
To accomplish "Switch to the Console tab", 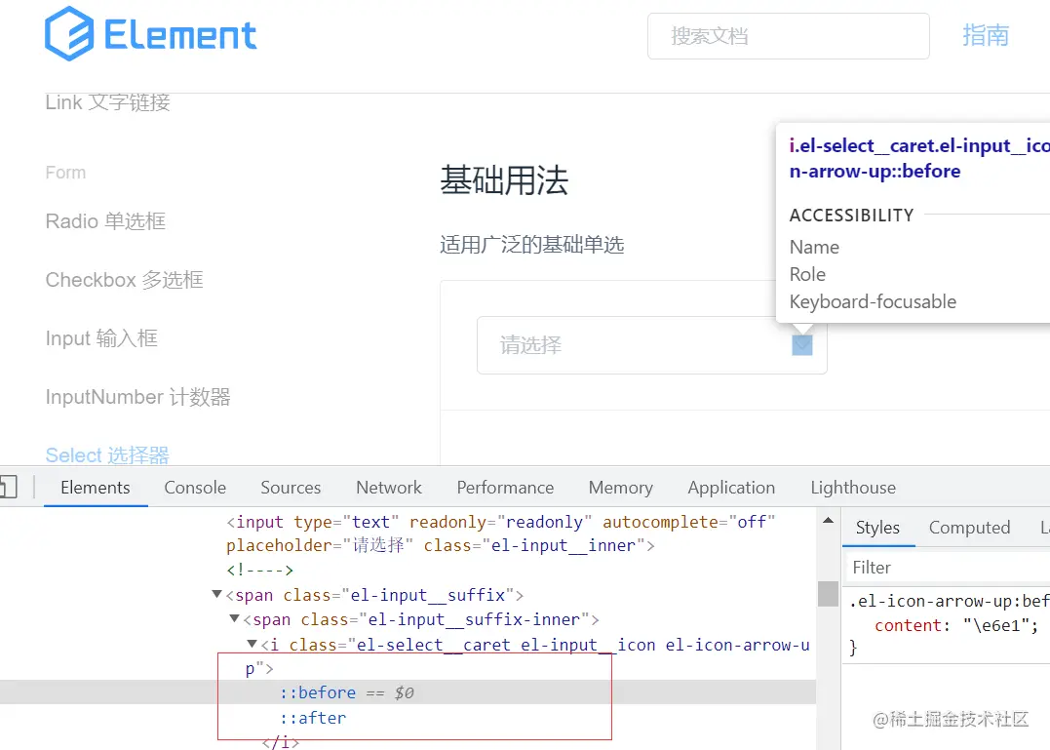I will [x=195, y=488].
